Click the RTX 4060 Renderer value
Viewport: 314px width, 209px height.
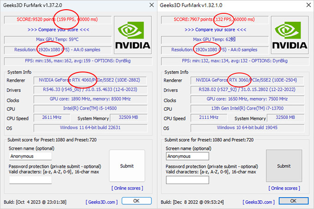coord(90,80)
